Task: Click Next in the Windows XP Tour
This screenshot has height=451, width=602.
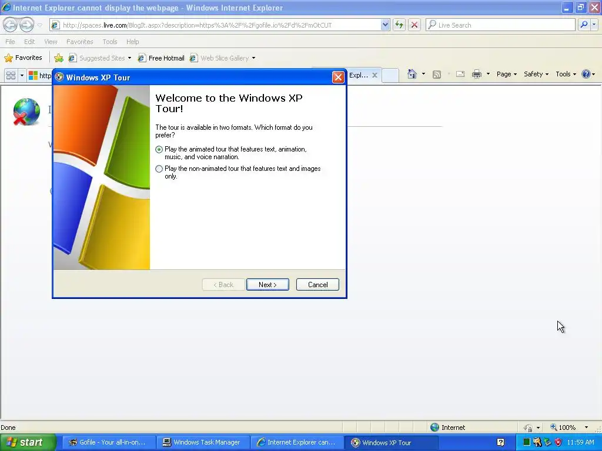Action: pyautogui.click(x=267, y=285)
